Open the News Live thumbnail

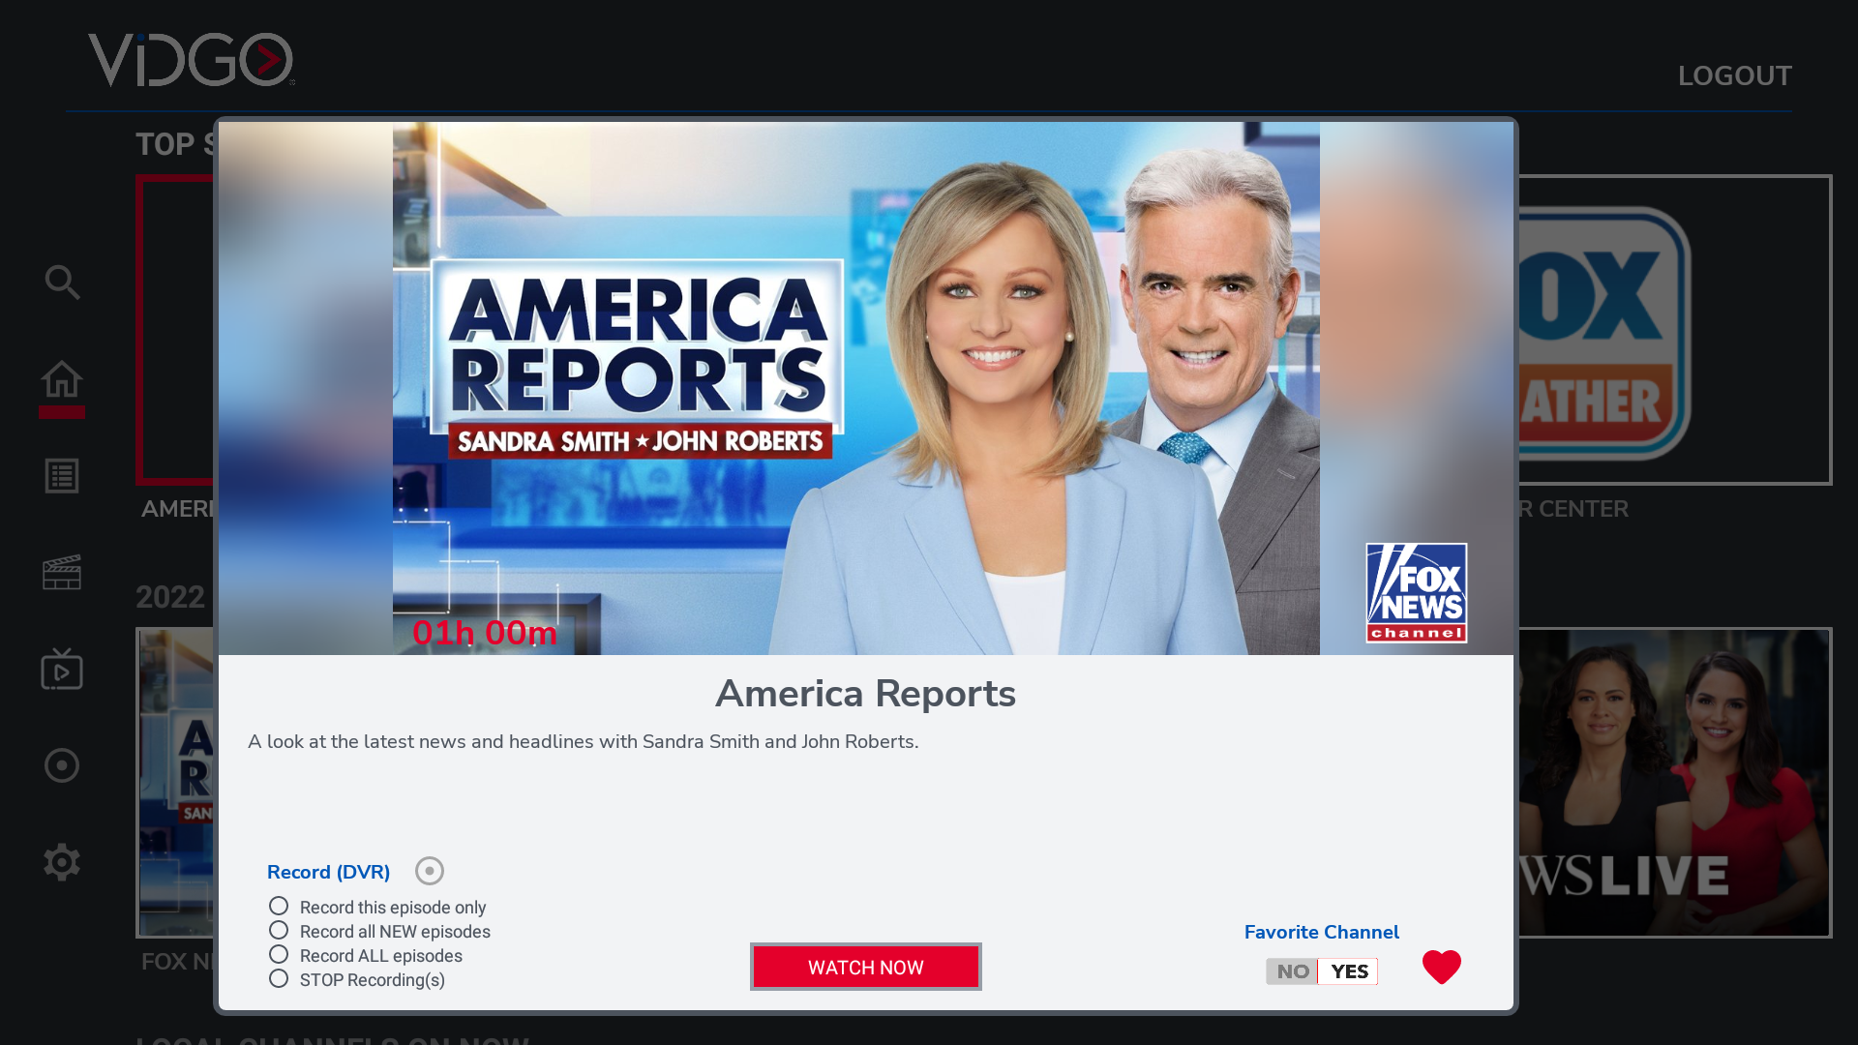1674,783
